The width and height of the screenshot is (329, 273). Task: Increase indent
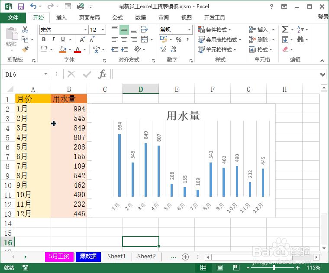(x=124, y=49)
